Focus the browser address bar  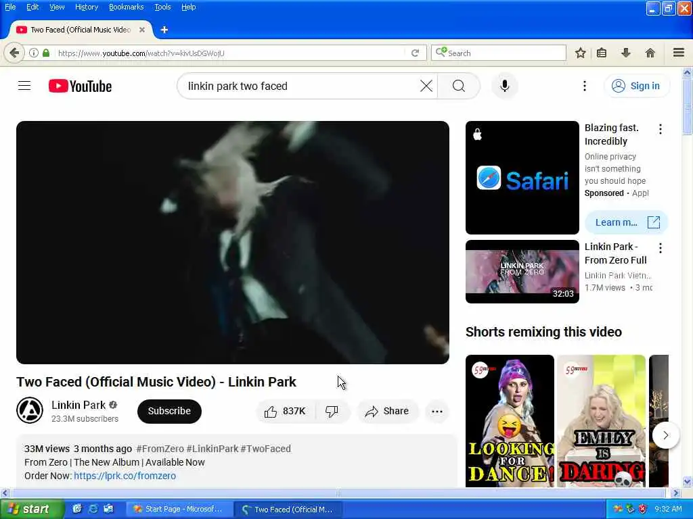(x=230, y=53)
